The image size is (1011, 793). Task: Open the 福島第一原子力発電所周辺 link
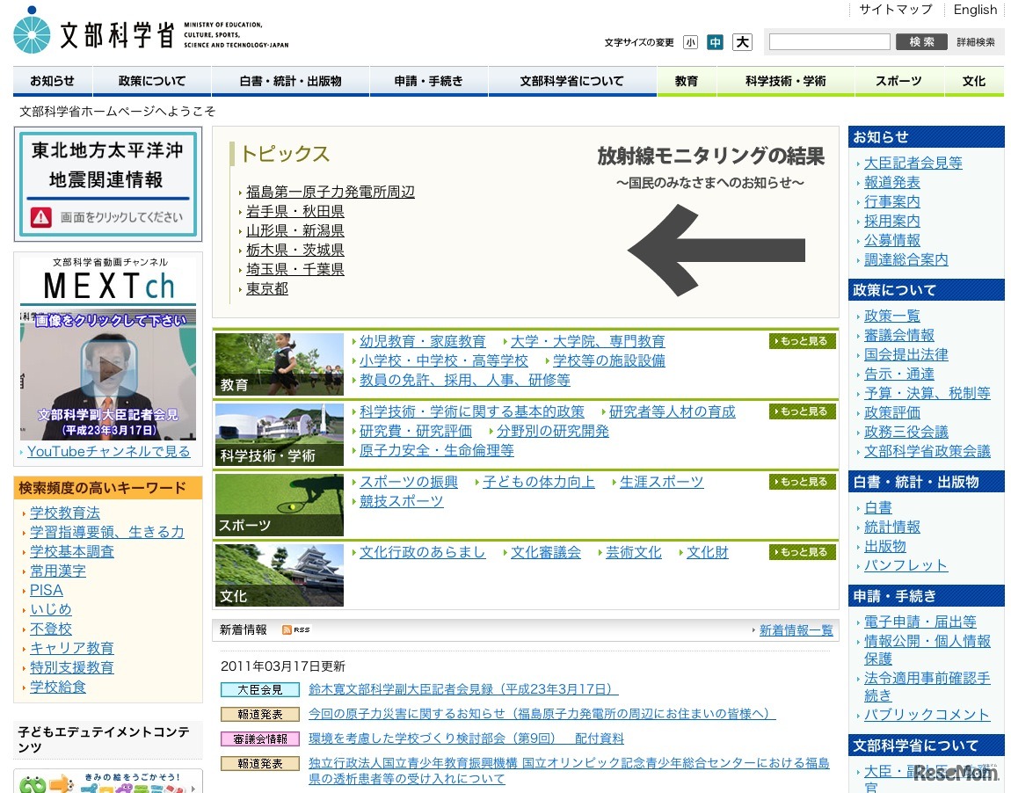tap(330, 192)
